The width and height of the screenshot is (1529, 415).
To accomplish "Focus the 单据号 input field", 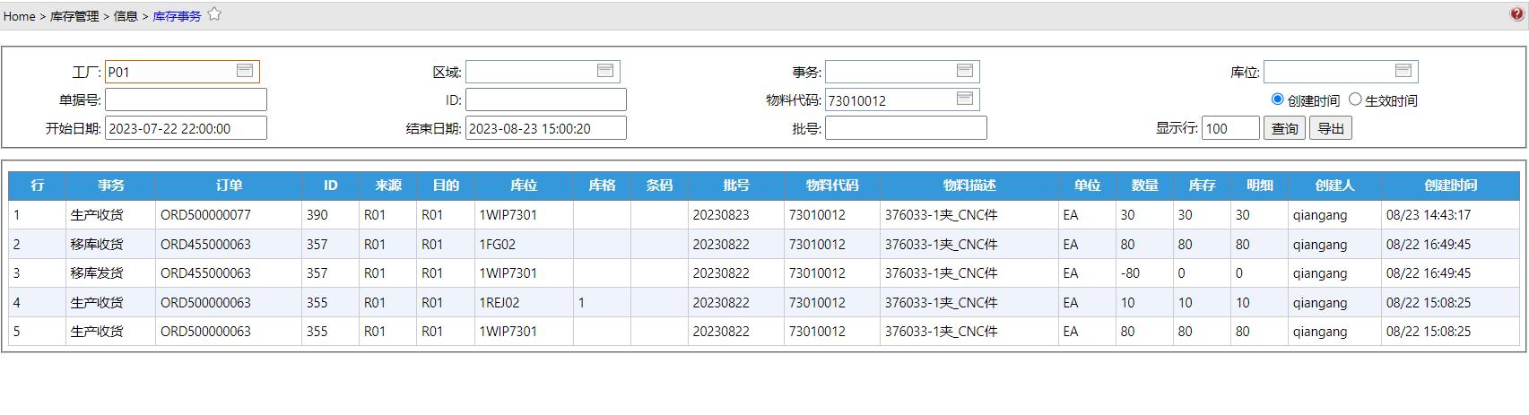I will pos(186,99).
